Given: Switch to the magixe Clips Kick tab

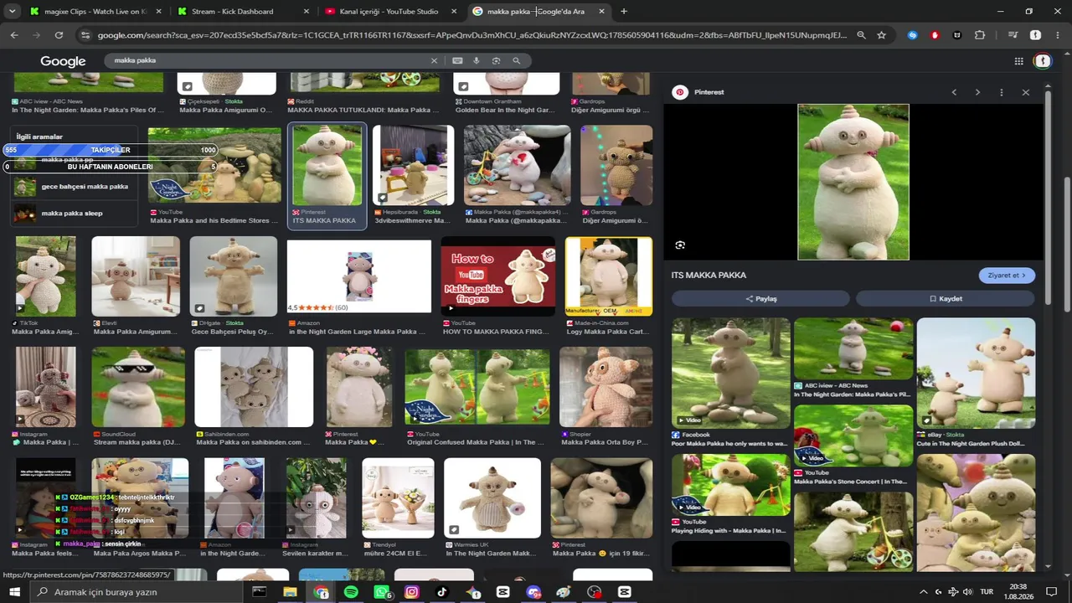Looking at the screenshot, I should [x=95, y=12].
